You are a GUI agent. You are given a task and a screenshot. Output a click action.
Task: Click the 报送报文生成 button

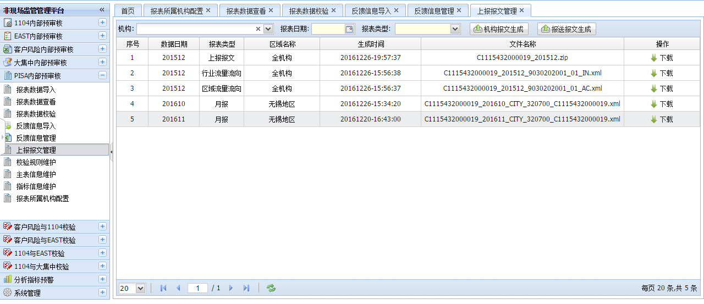566,29
